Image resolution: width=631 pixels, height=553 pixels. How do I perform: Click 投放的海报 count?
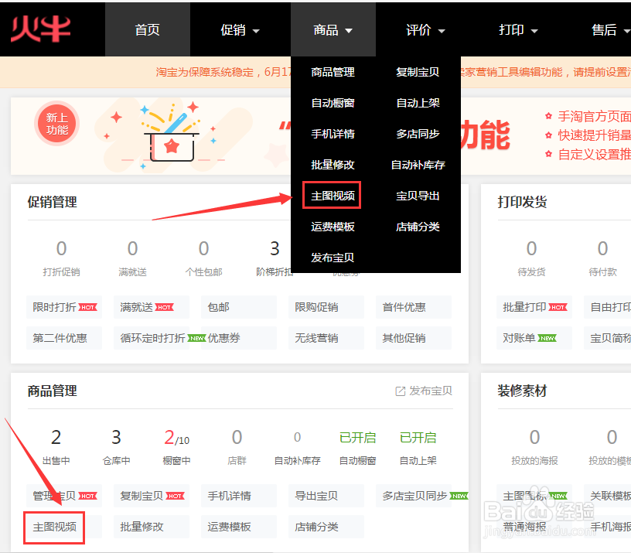coord(534,438)
